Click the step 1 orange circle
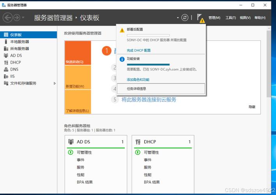Screen dimensions: 276x195 107,51
